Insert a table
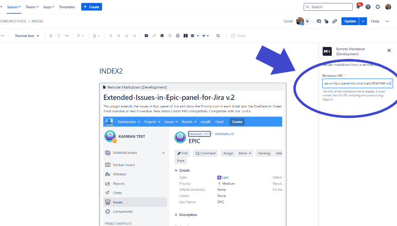 click(193, 36)
